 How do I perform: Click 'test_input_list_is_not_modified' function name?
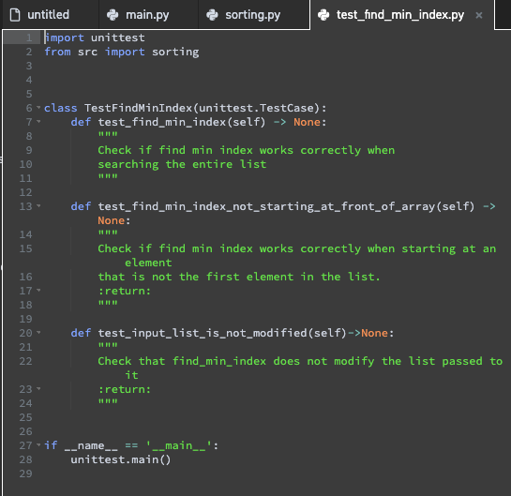(x=203, y=333)
